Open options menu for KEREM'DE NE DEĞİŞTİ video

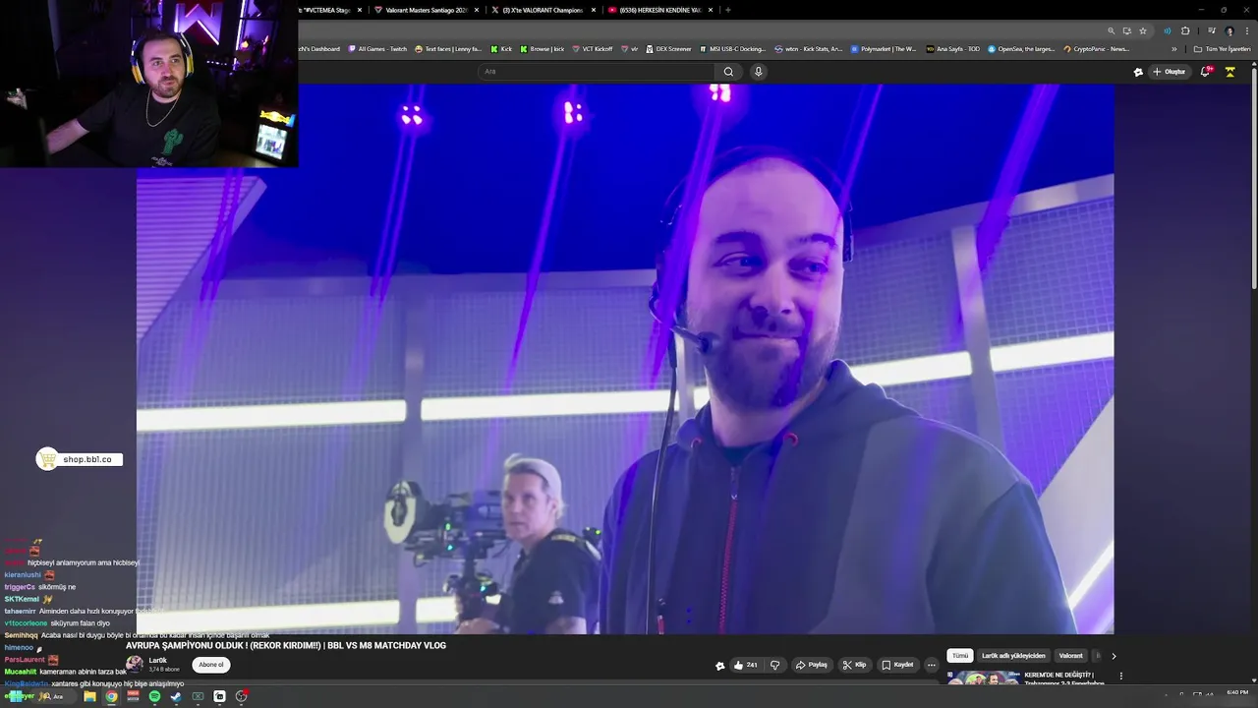pos(1120,677)
